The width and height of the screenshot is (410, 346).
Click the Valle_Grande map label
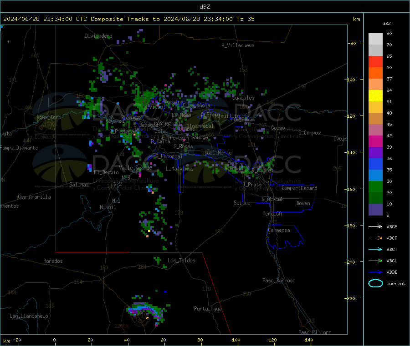pyautogui.click(x=135, y=168)
